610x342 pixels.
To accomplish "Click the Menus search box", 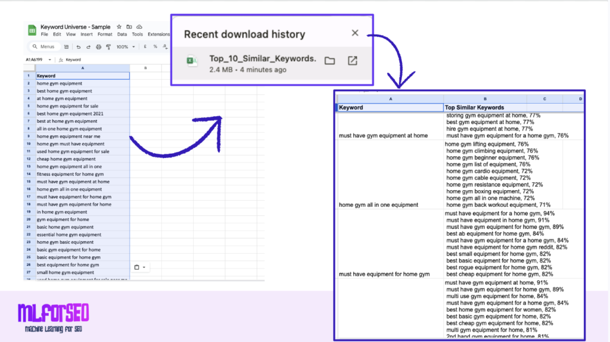I will (44, 46).
